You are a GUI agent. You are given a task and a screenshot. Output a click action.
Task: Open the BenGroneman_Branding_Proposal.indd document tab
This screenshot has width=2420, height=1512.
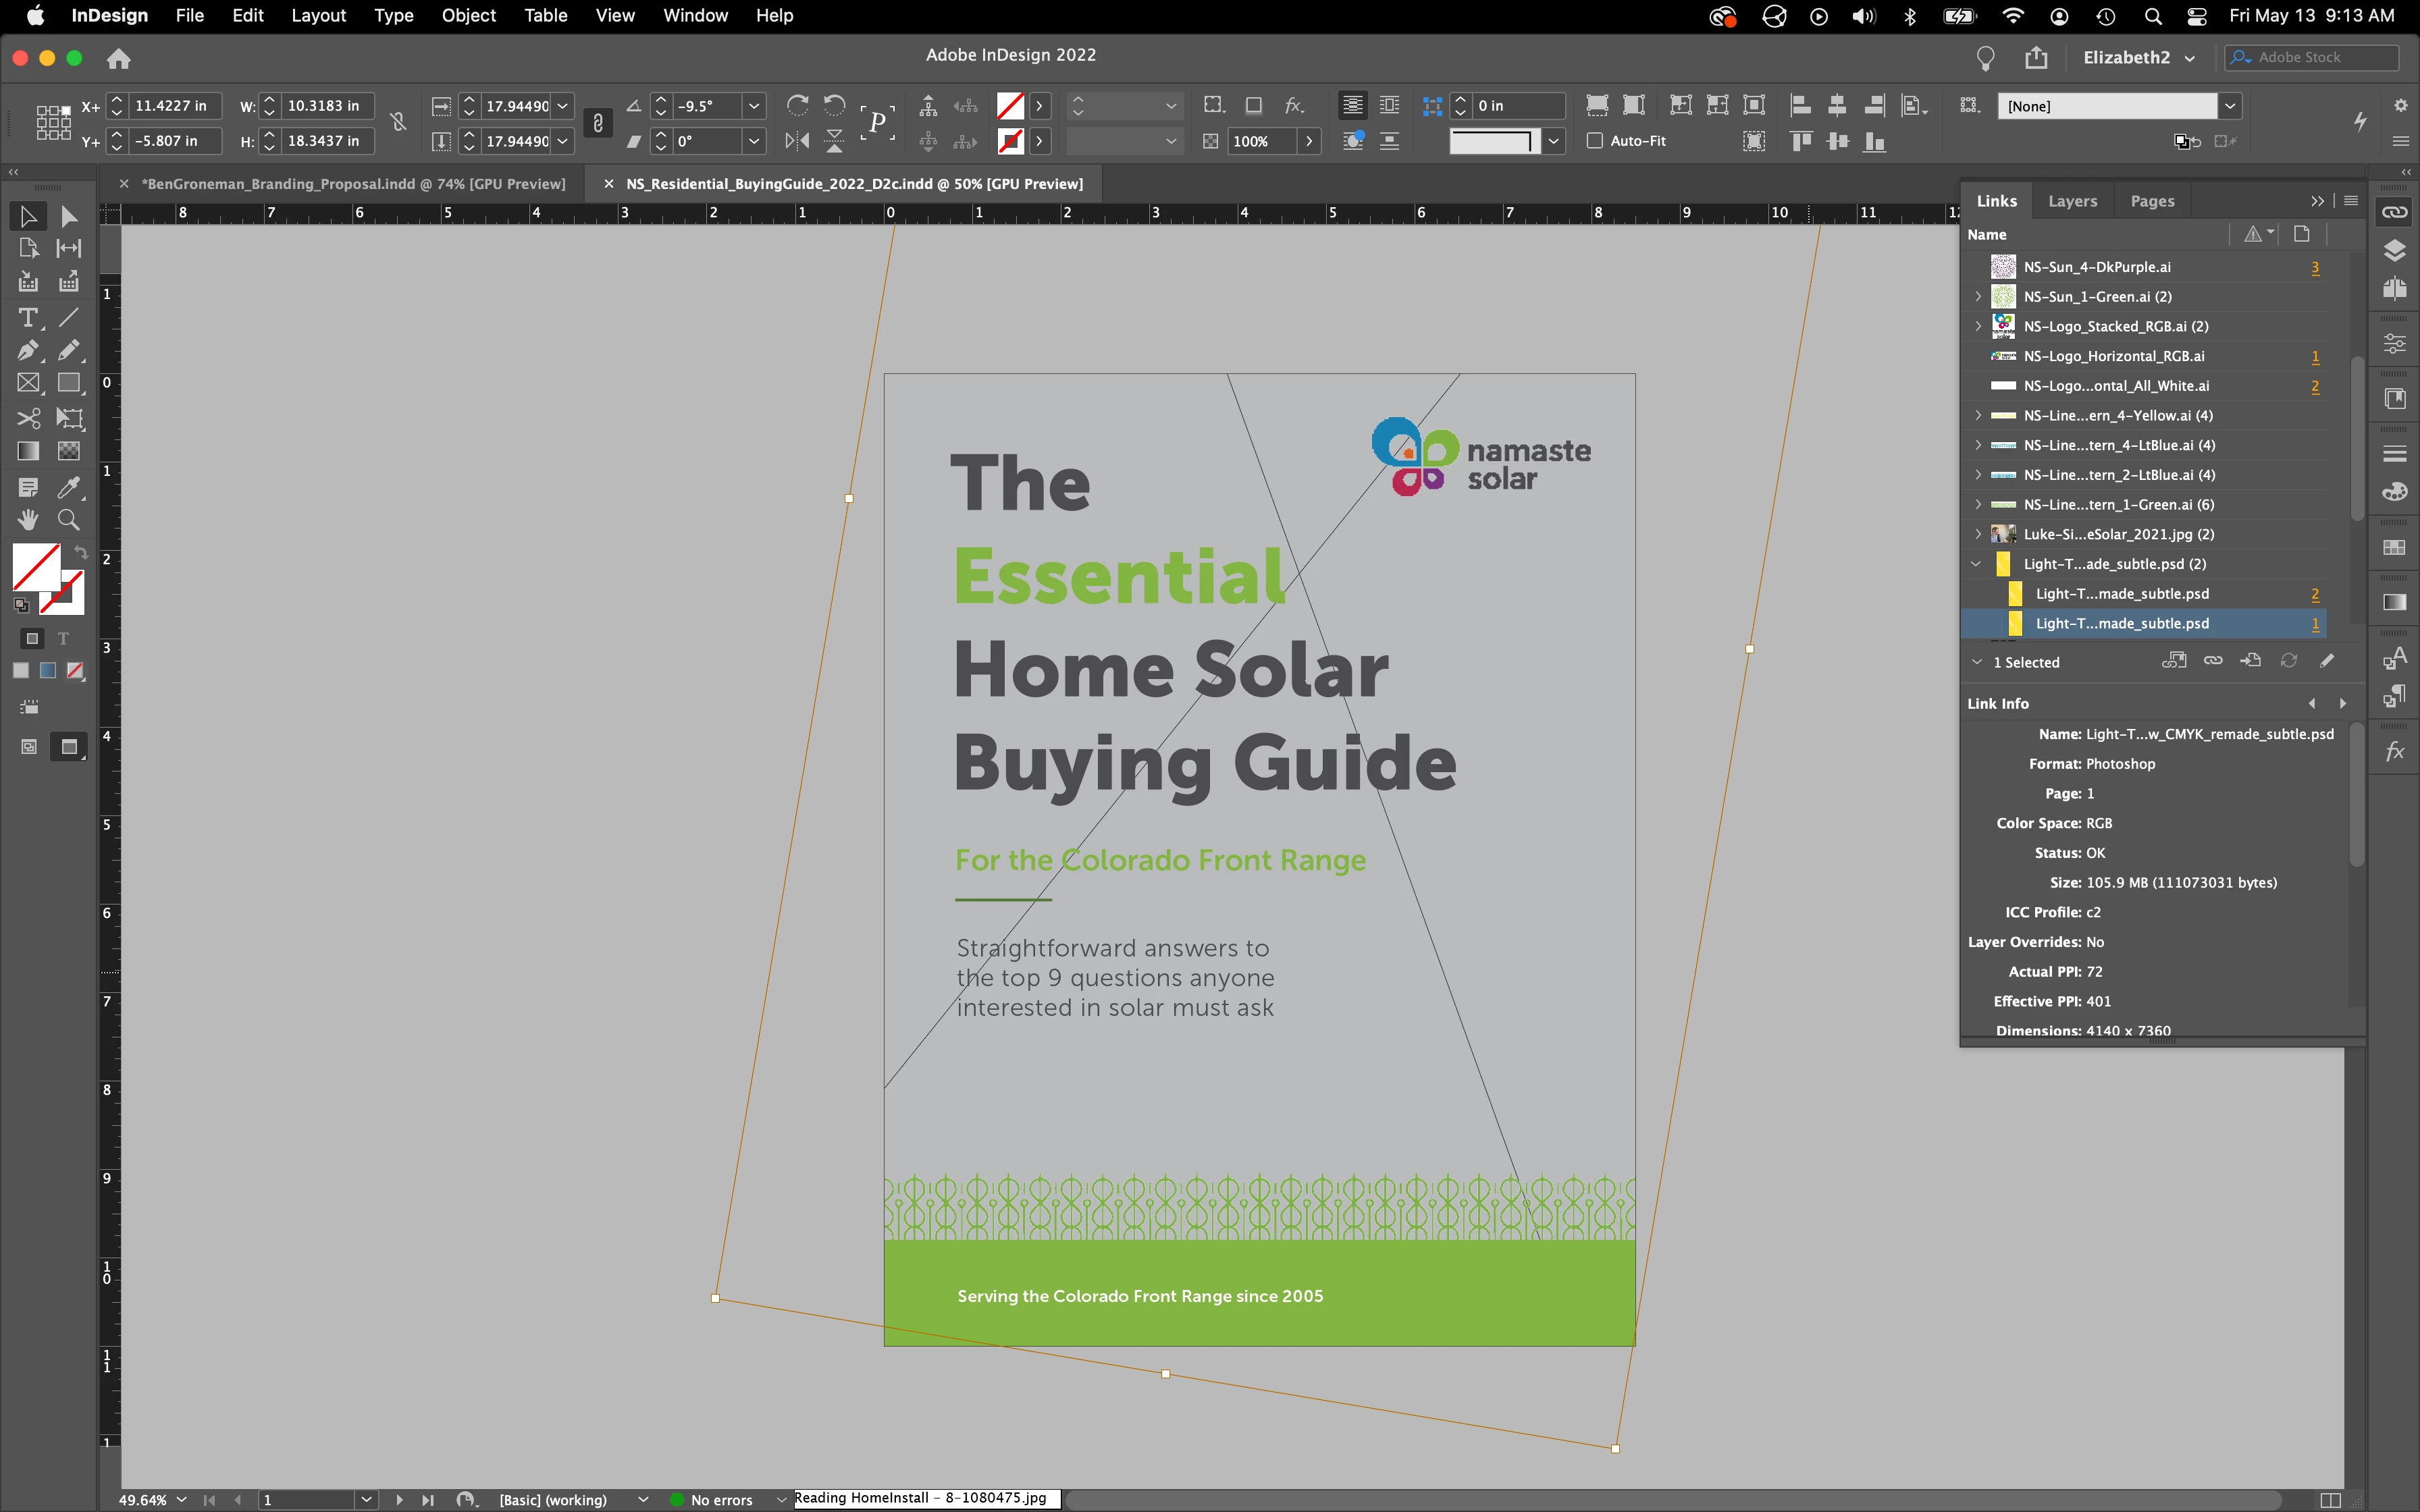tap(352, 184)
